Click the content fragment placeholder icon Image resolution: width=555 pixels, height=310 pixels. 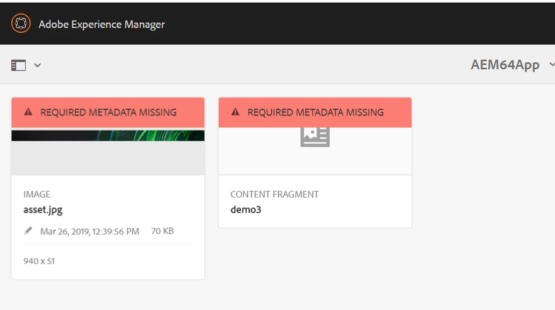click(x=315, y=137)
